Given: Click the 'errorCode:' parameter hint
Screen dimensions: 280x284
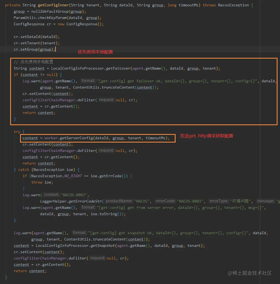Looking at the screenshot, I should [165, 201].
